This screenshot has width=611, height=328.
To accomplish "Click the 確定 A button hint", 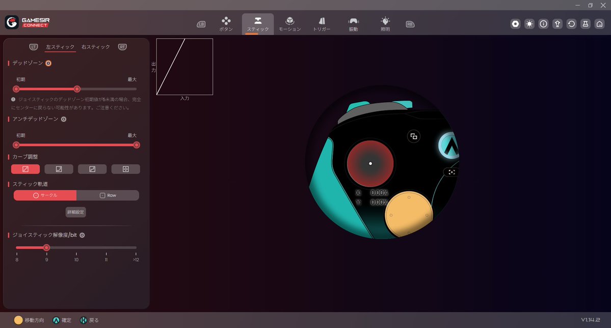I will 62,320.
